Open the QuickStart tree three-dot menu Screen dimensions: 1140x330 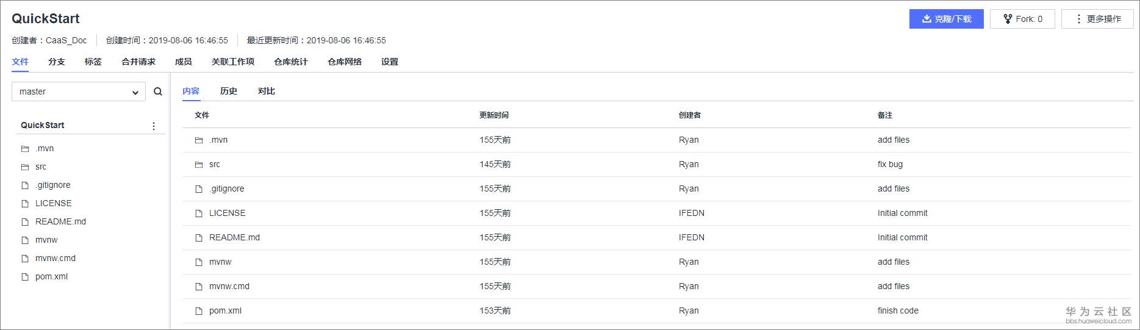(154, 126)
